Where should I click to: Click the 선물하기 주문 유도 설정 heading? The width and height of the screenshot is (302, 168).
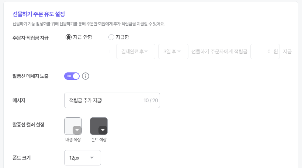[x=39, y=14]
